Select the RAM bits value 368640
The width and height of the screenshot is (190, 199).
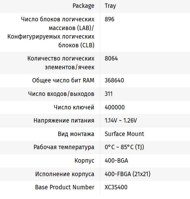click(114, 81)
